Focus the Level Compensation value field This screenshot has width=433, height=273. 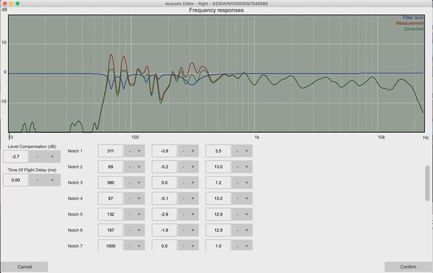[x=16, y=156]
